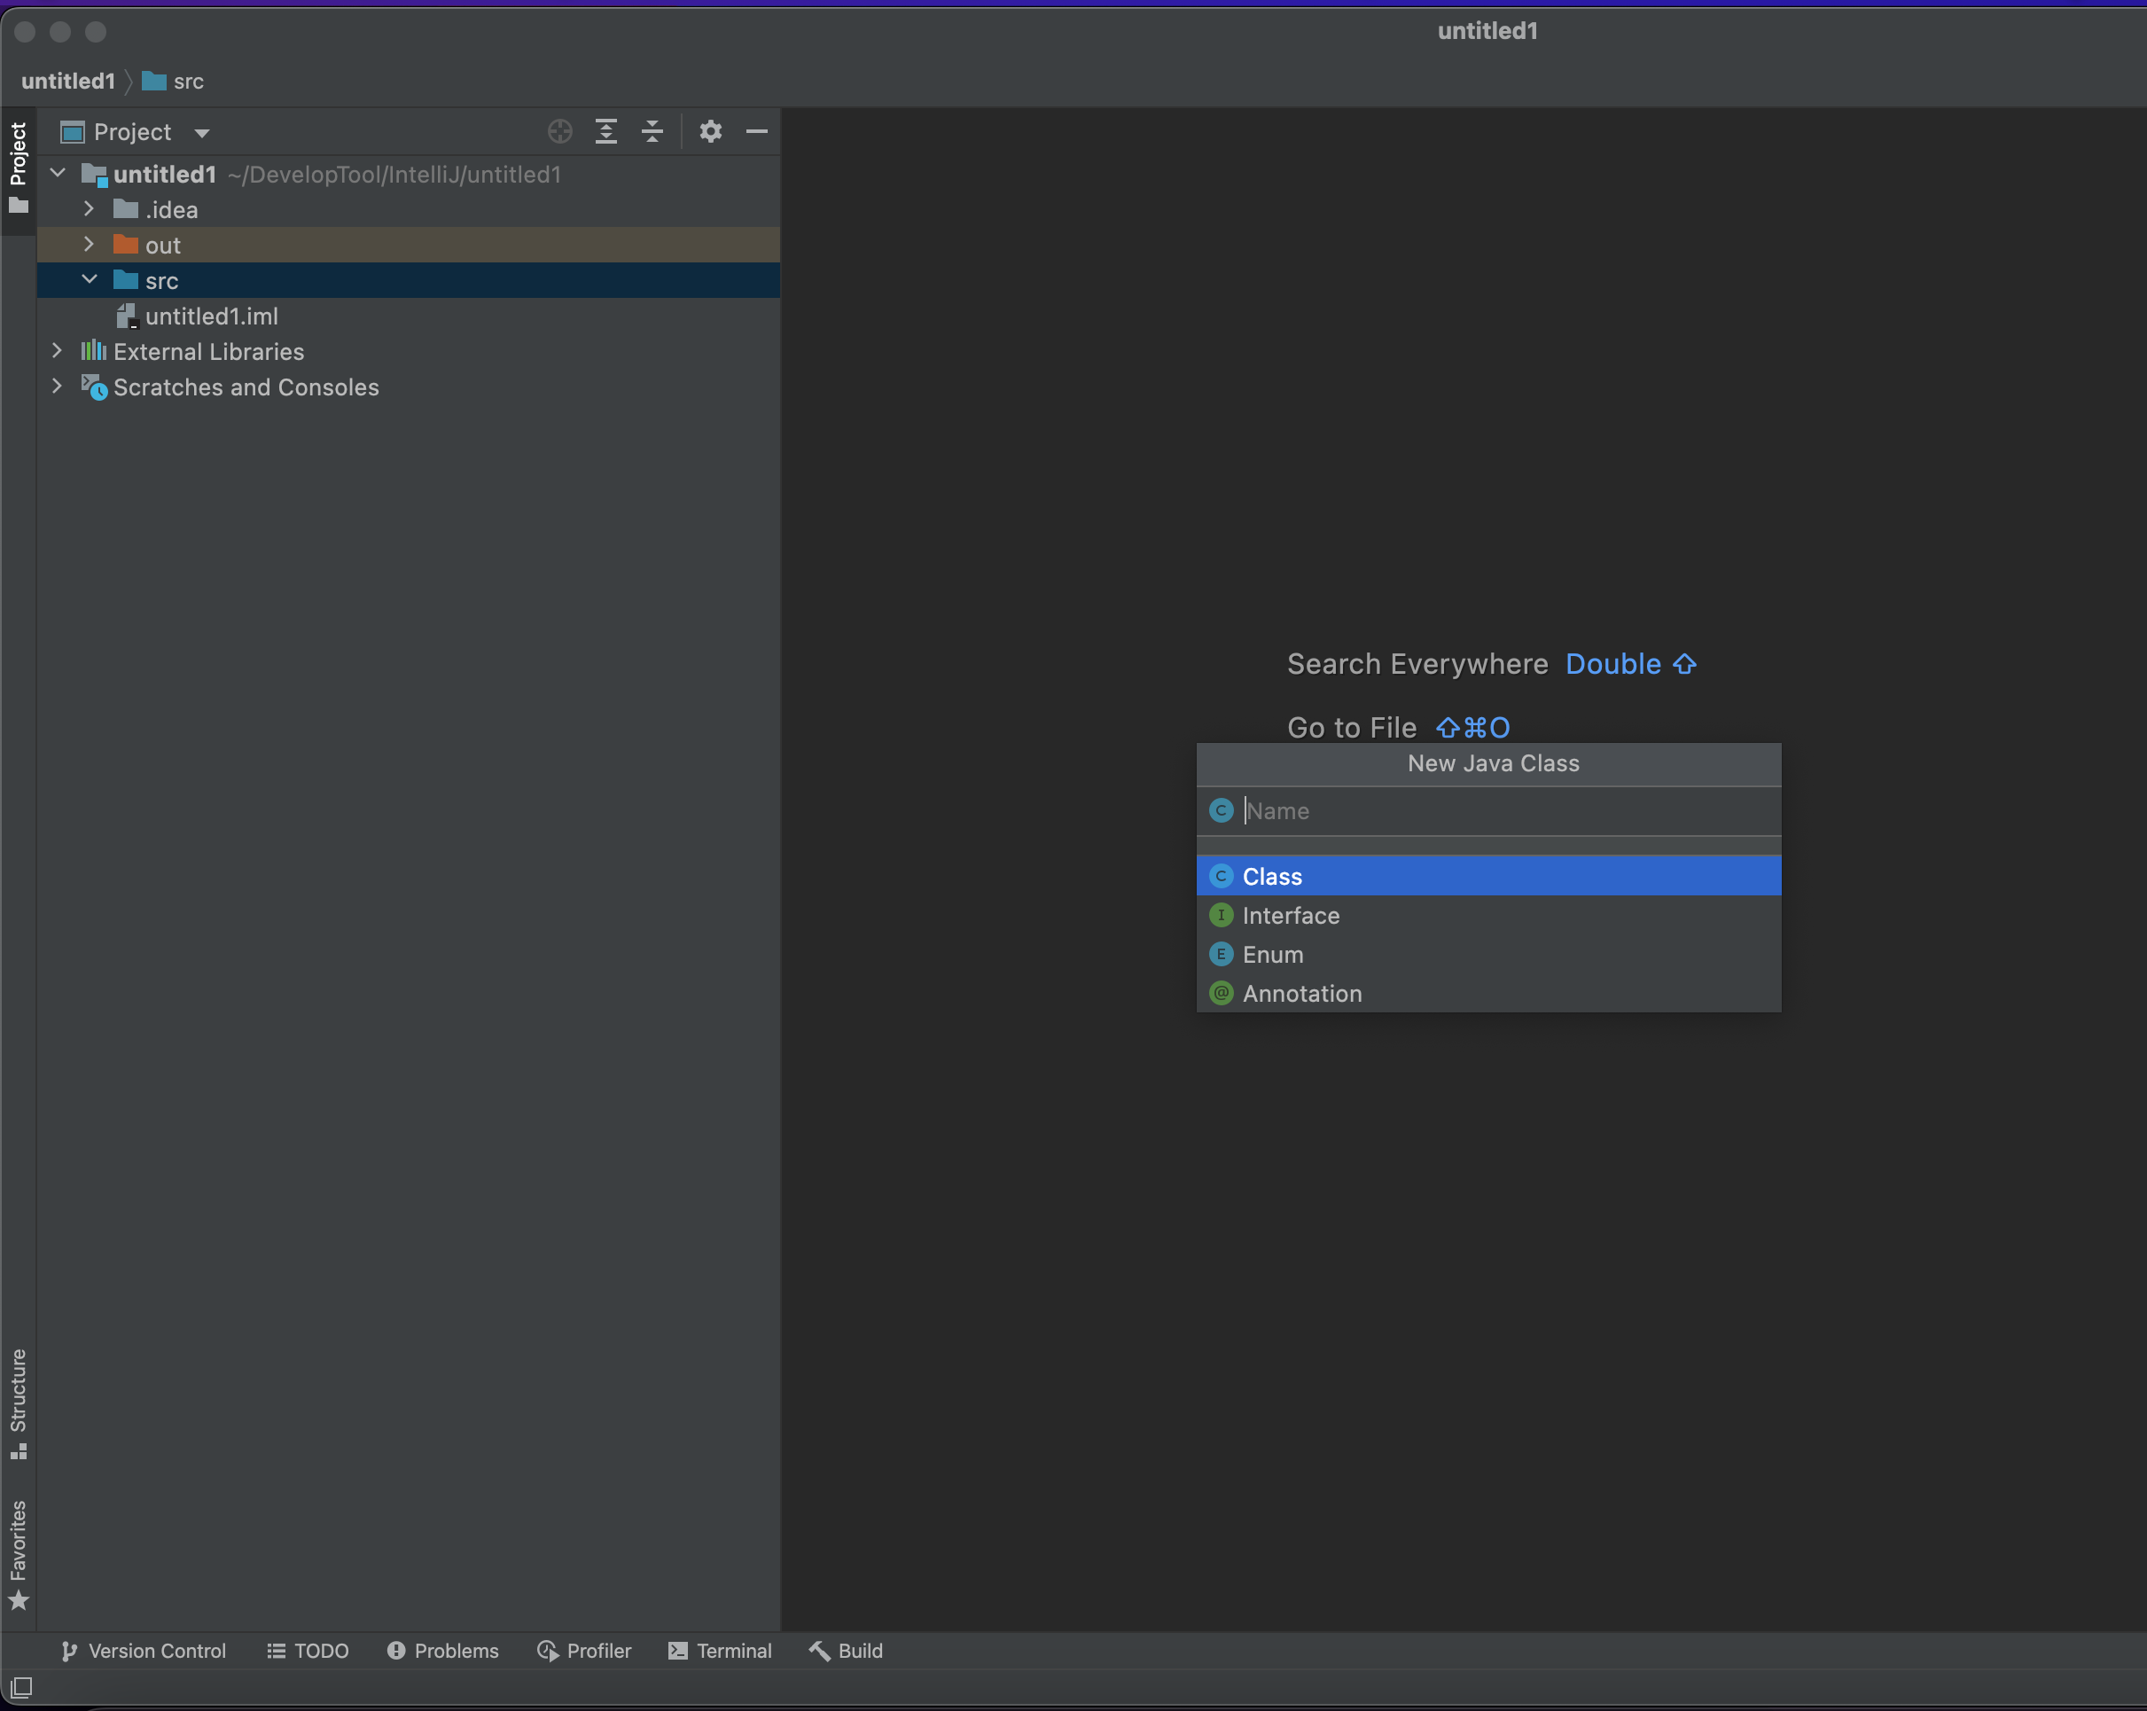Image resolution: width=2147 pixels, height=1711 pixels.
Task: Open the Project view dropdown
Action: pos(202,132)
